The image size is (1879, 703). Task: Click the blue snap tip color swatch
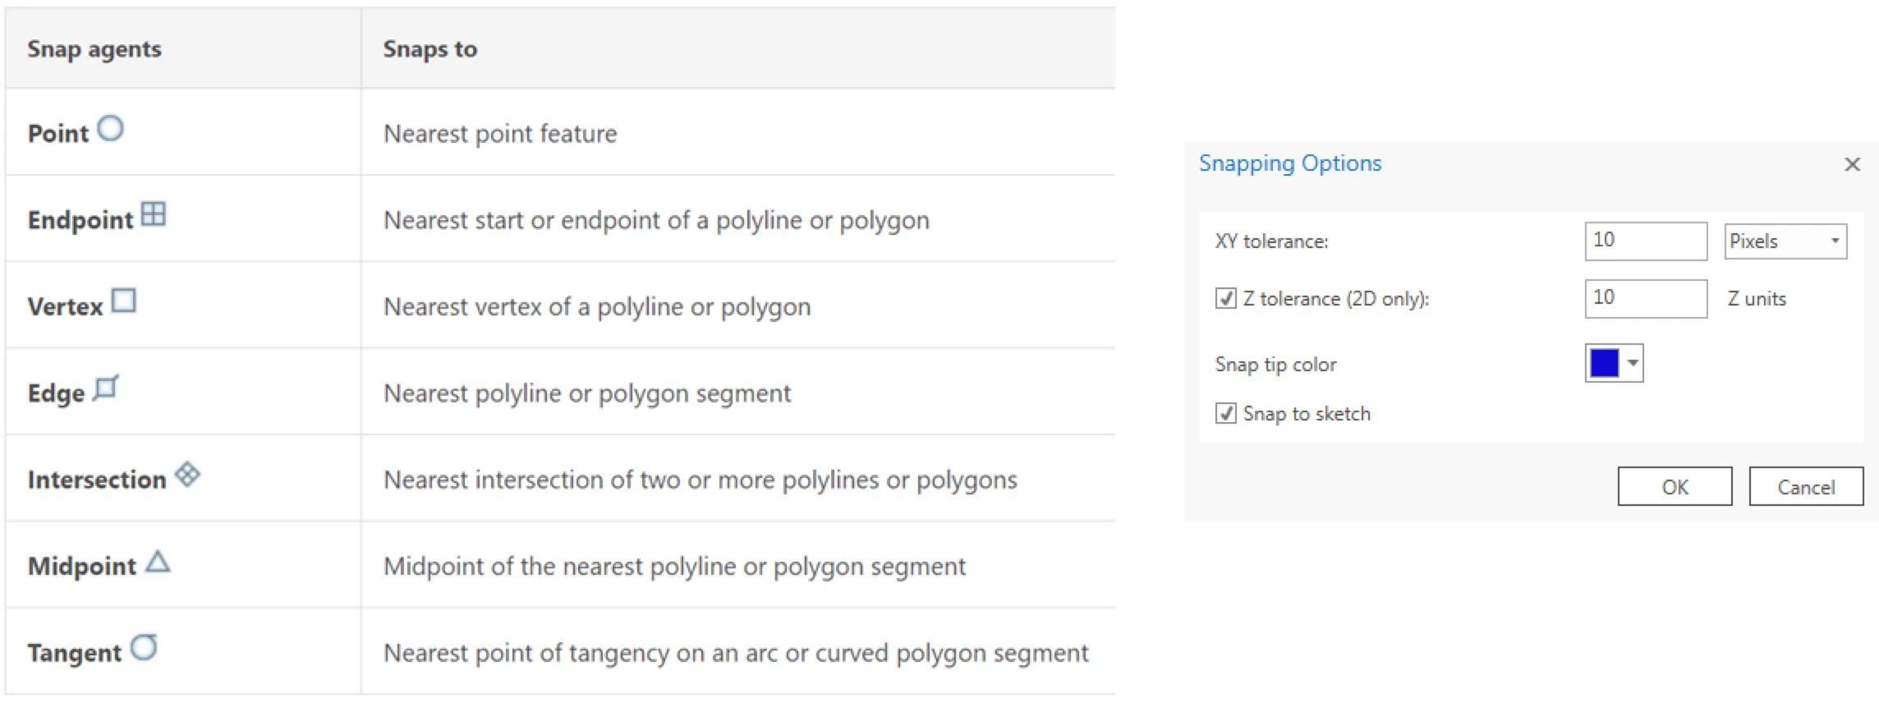click(x=1603, y=363)
